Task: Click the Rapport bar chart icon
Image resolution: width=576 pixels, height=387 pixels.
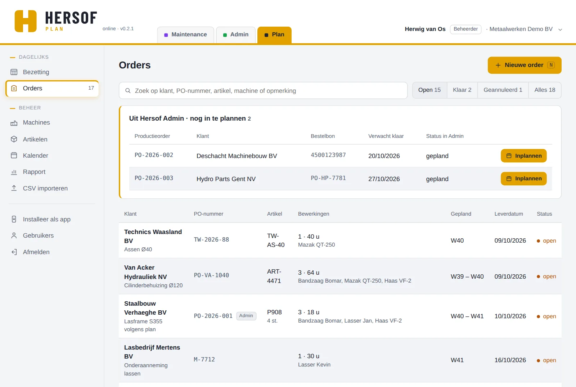Action: point(14,172)
